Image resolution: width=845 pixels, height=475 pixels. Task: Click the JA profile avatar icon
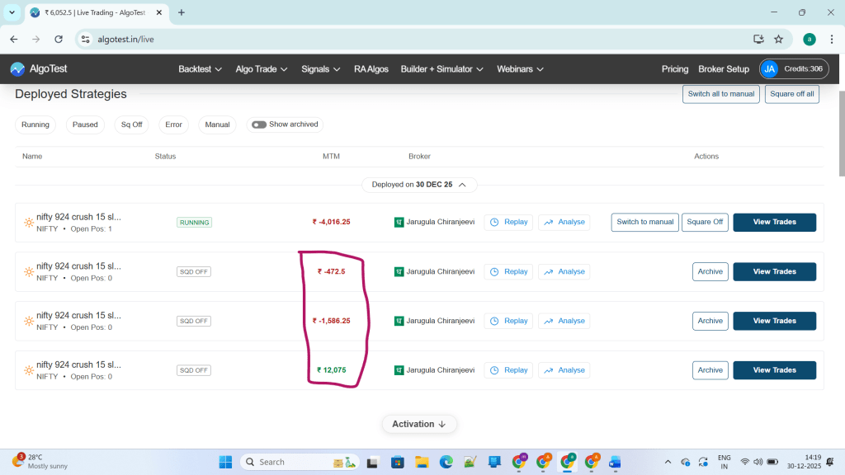tap(770, 69)
